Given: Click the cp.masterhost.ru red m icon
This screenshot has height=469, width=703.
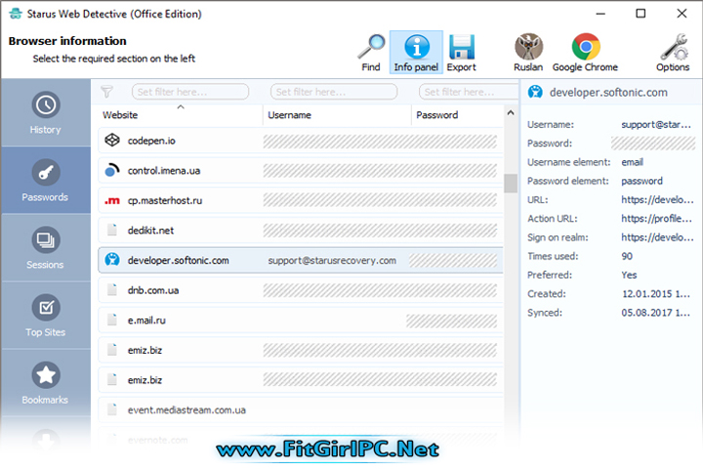Looking at the screenshot, I should point(112,200).
